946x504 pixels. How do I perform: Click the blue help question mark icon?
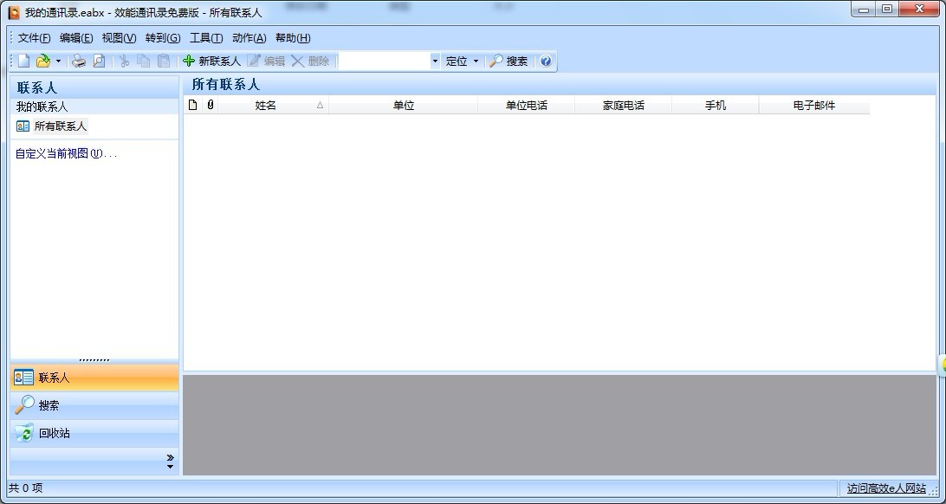(x=546, y=61)
